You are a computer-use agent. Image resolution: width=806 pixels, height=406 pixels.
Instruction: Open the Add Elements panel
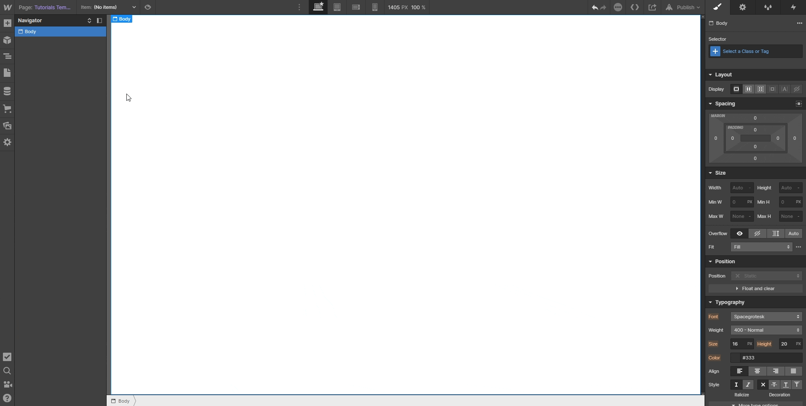(x=7, y=23)
